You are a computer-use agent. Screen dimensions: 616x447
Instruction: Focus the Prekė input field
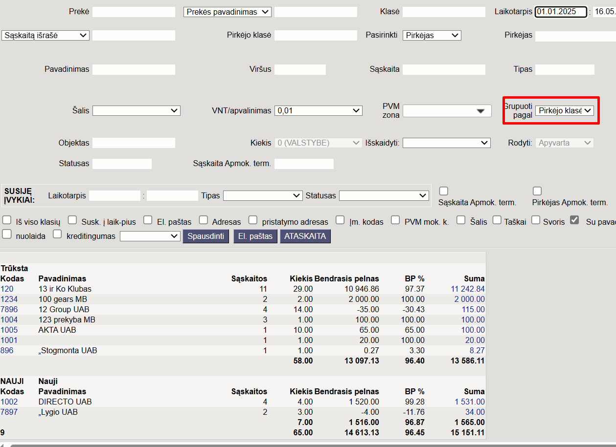(134, 12)
